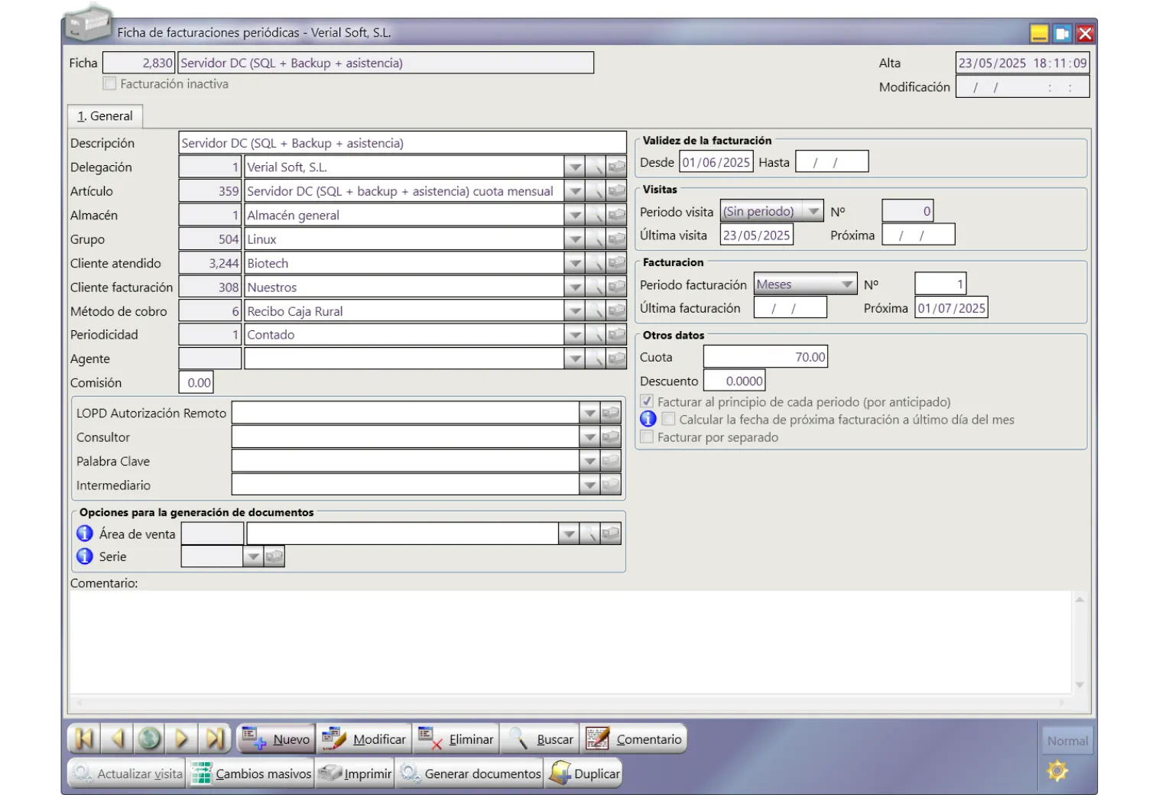The height and width of the screenshot is (795, 1159).
Task: Toggle Facturar por separado checkbox
Action: click(x=648, y=437)
